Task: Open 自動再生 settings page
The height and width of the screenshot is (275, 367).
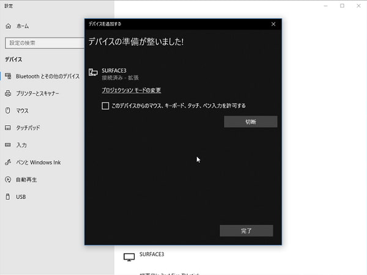Action: [x=26, y=180]
